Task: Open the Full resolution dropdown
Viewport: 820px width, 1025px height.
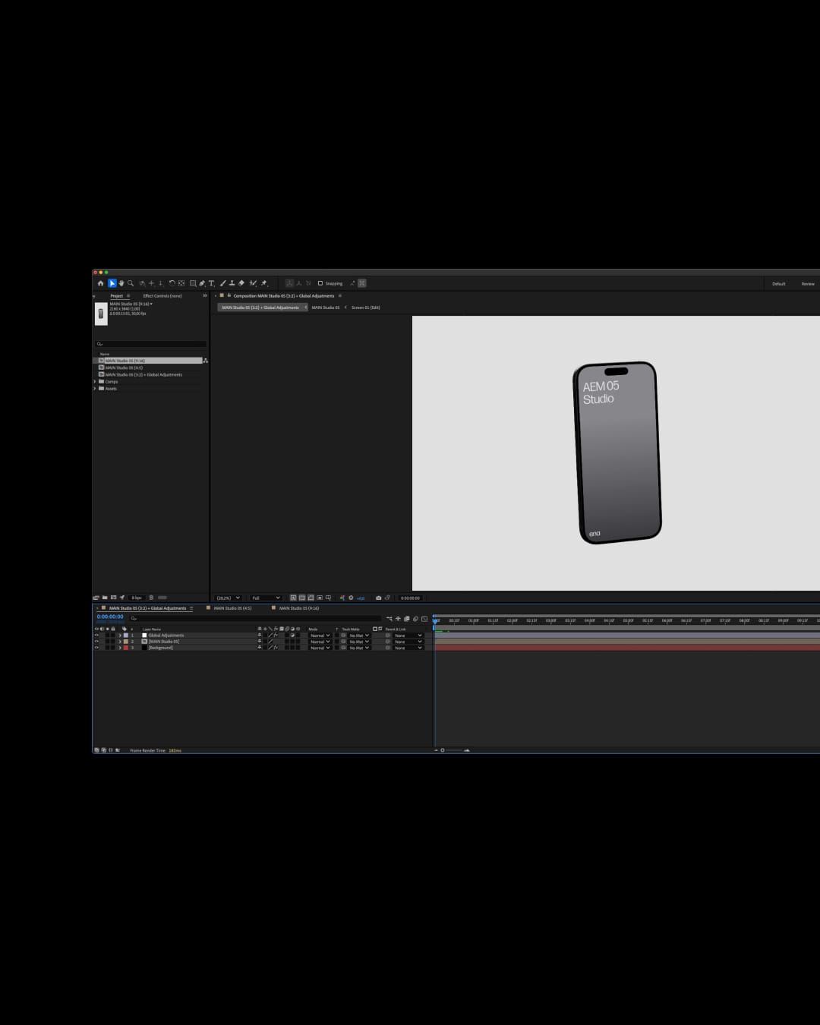Action: pyautogui.click(x=266, y=598)
